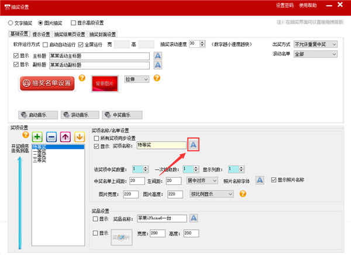Open font settings for 奖品名称
The height and width of the screenshot is (255, 351).
click(194, 218)
